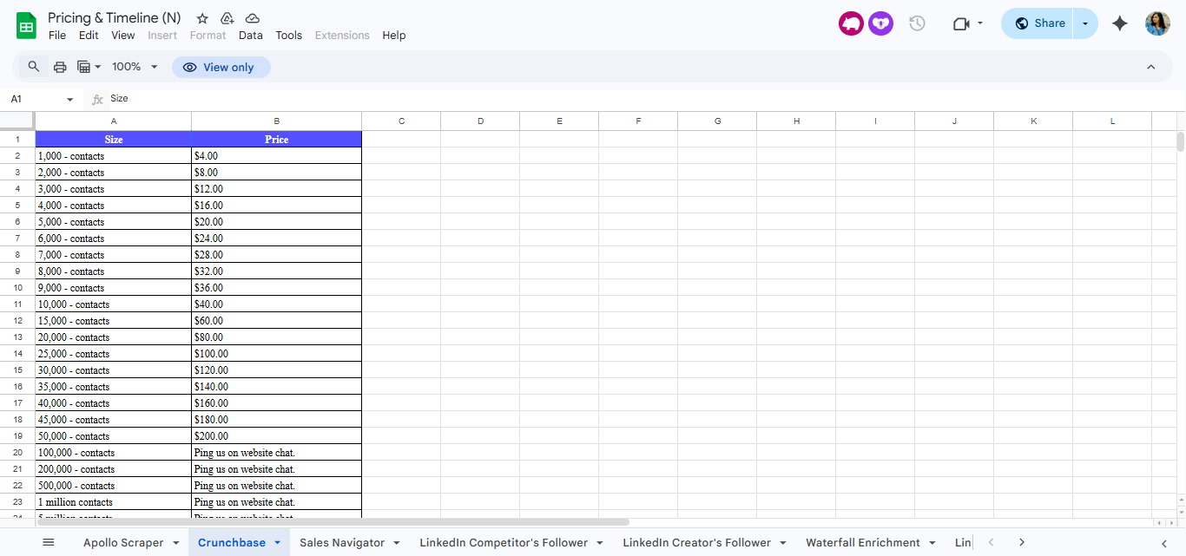
Task: Select cell '1 million contacts'
Action: [114, 502]
